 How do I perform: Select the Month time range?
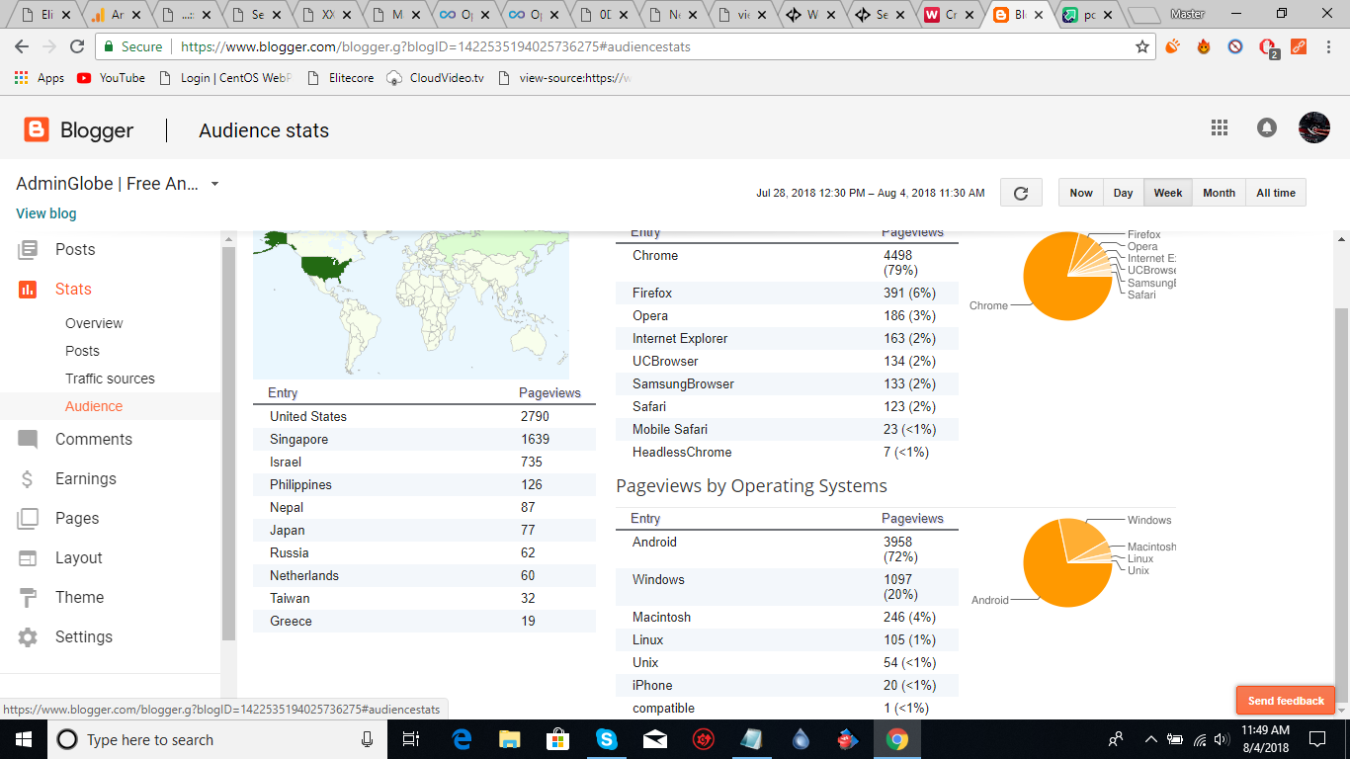pos(1219,193)
